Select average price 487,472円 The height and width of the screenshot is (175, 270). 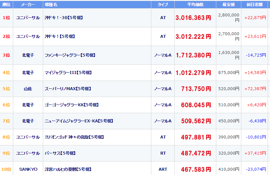coord(196,153)
